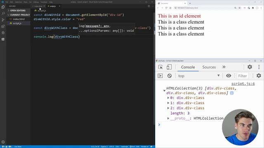Switch to the Console tab in DevTools

coord(188,67)
